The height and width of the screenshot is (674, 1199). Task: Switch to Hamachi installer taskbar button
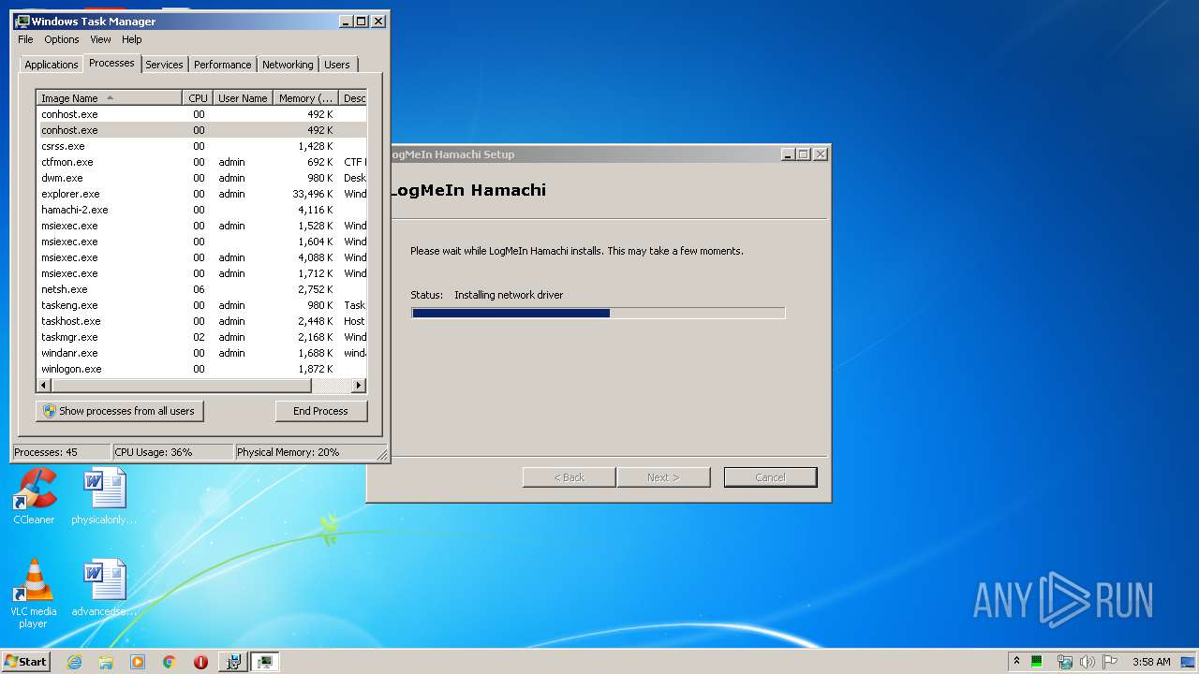click(x=233, y=662)
